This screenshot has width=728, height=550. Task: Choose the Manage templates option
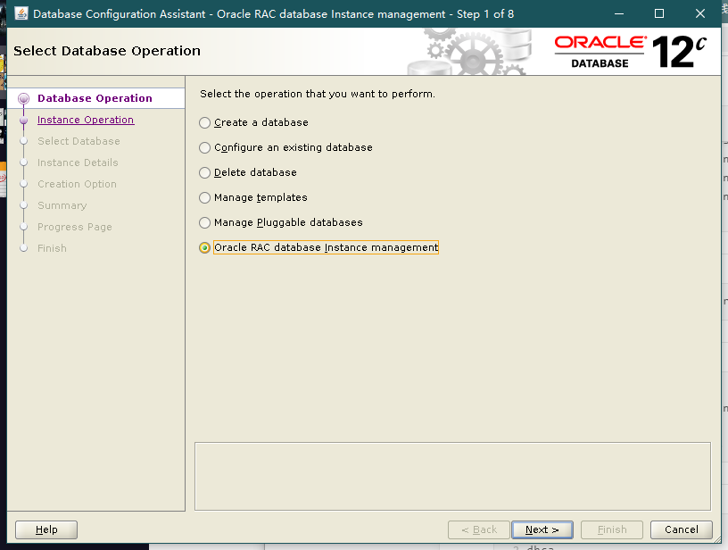point(205,197)
